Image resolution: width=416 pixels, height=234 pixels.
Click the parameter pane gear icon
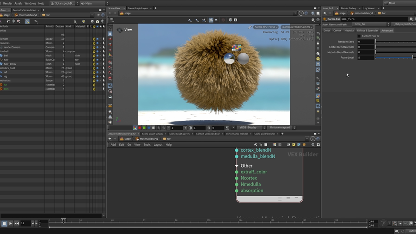(411, 19)
